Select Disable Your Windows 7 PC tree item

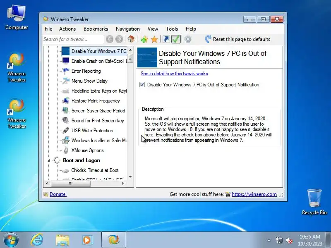pos(94,51)
